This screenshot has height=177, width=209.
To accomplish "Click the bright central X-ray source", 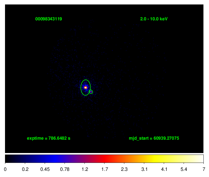I will coord(86,88).
